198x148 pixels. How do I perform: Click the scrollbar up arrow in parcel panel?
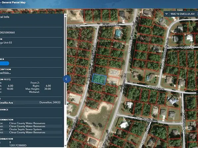pos(65,15)
